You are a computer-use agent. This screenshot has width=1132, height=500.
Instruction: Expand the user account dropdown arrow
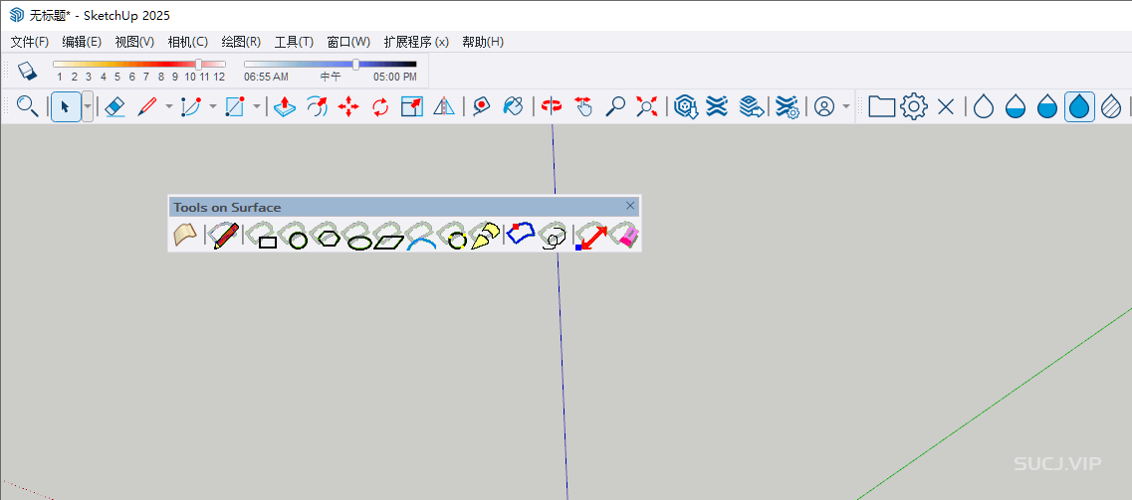[x=846, y=107]
